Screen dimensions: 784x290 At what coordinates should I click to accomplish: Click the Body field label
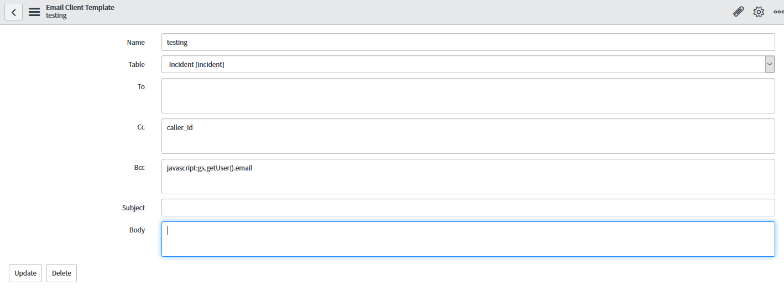(x=137, y=230)
